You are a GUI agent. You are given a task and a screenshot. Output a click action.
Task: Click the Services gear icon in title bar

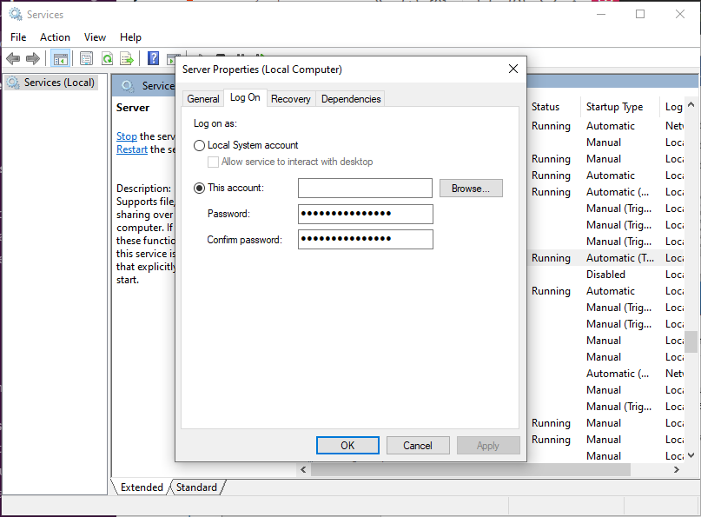[x=16, y=14]
